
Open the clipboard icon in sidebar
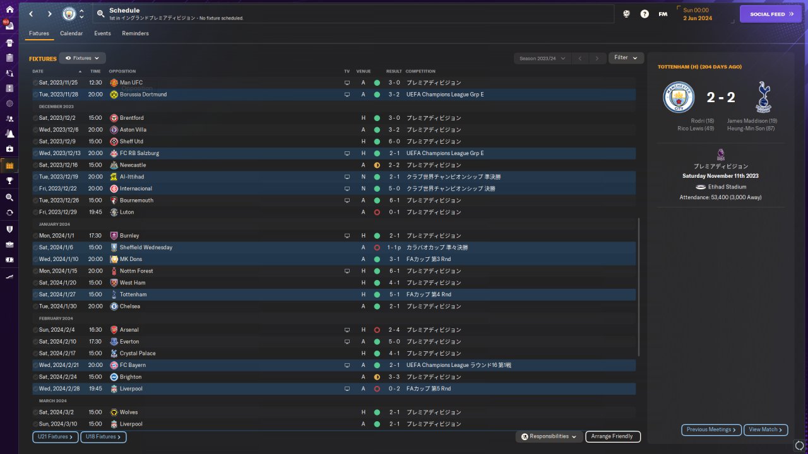(9, 57)
